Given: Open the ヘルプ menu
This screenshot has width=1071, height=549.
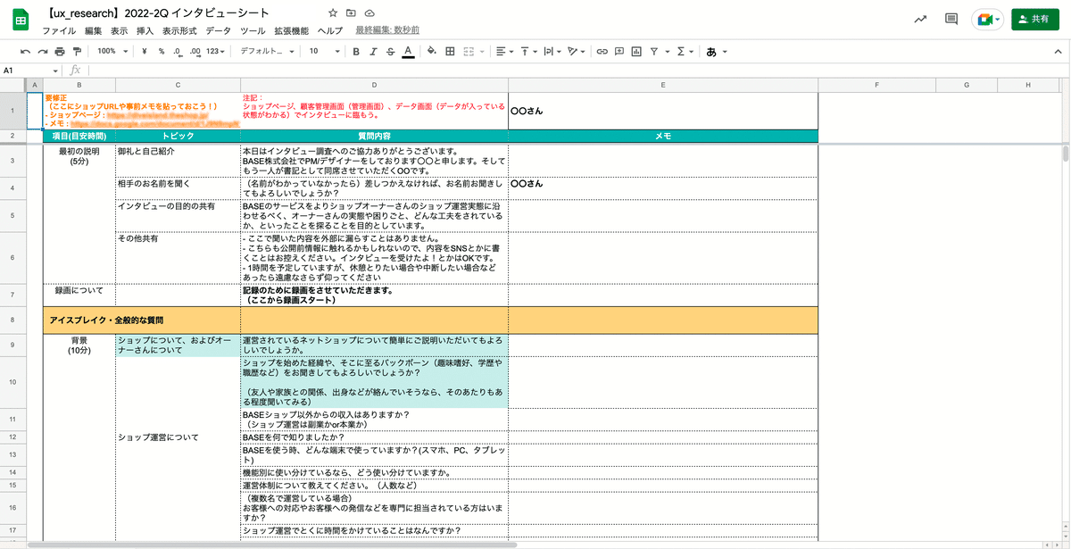Looking at the screenshot, I should [329, 30].
